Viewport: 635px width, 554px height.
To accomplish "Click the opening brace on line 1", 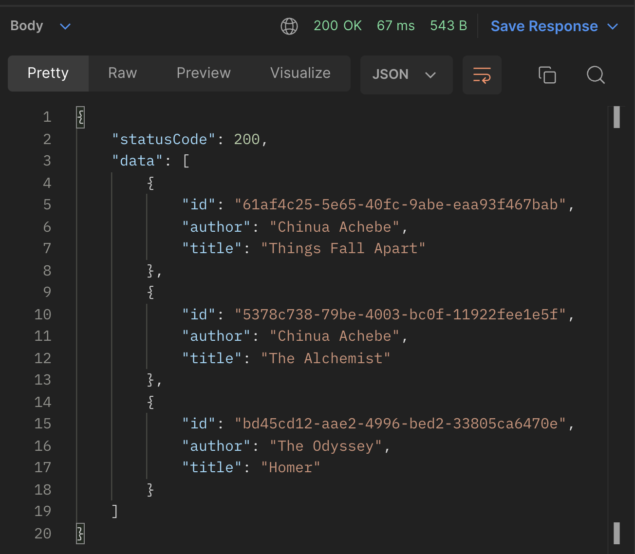I will pyautogui.click(x=80, y=117).
